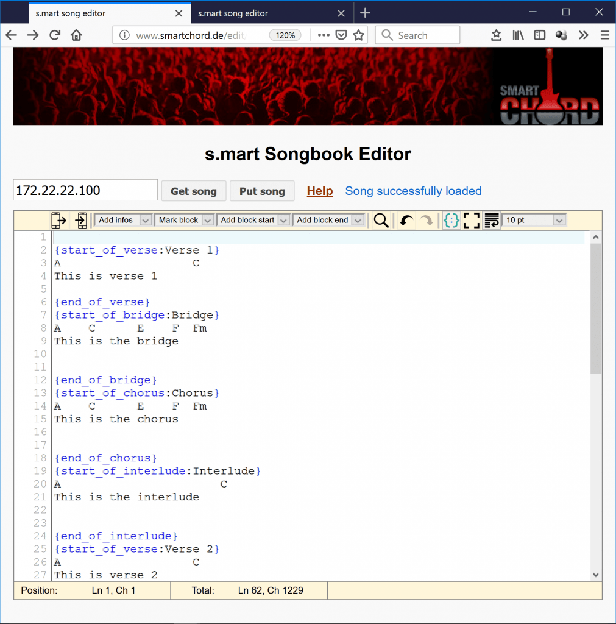
Task: Click the text 'This is the chorus'
Action: [x=116, y=419]
